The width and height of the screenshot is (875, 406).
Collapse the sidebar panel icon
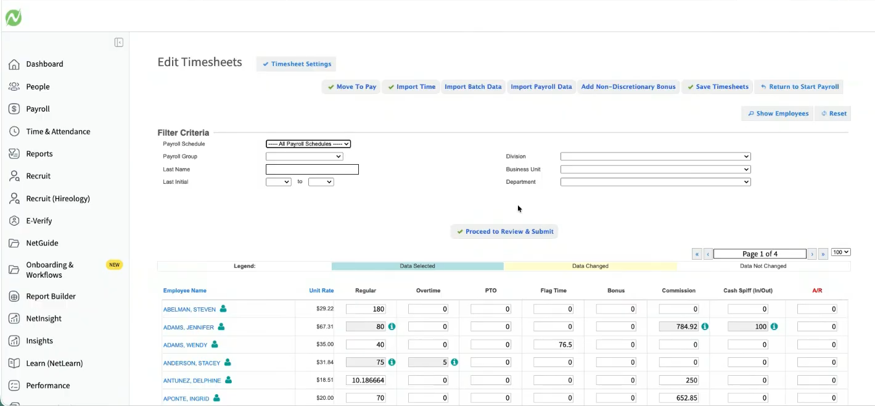[x=119, y=43]
